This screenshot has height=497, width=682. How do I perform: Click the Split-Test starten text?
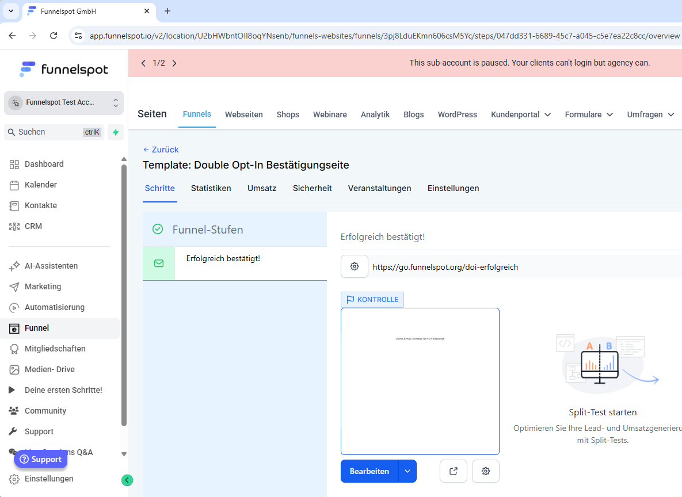[x=603, y=412]
